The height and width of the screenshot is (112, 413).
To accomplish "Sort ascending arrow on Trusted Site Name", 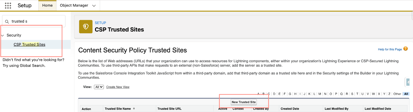I will point(134,109).
